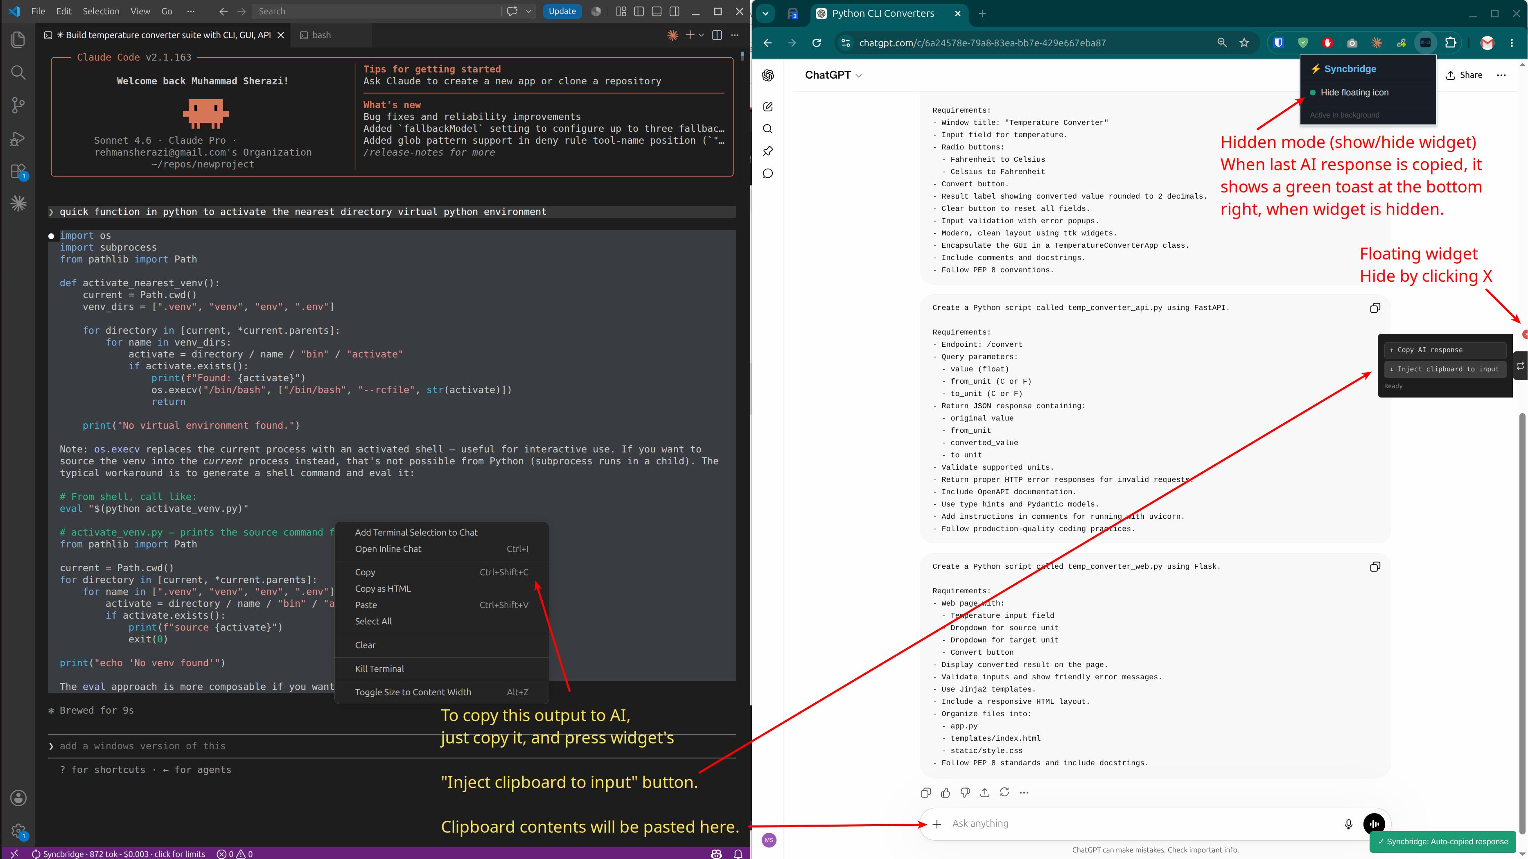The height and width of the screenshot is (859, 1528).
Task: Switch to the bash terminal tab
Action: click(321, 35)
